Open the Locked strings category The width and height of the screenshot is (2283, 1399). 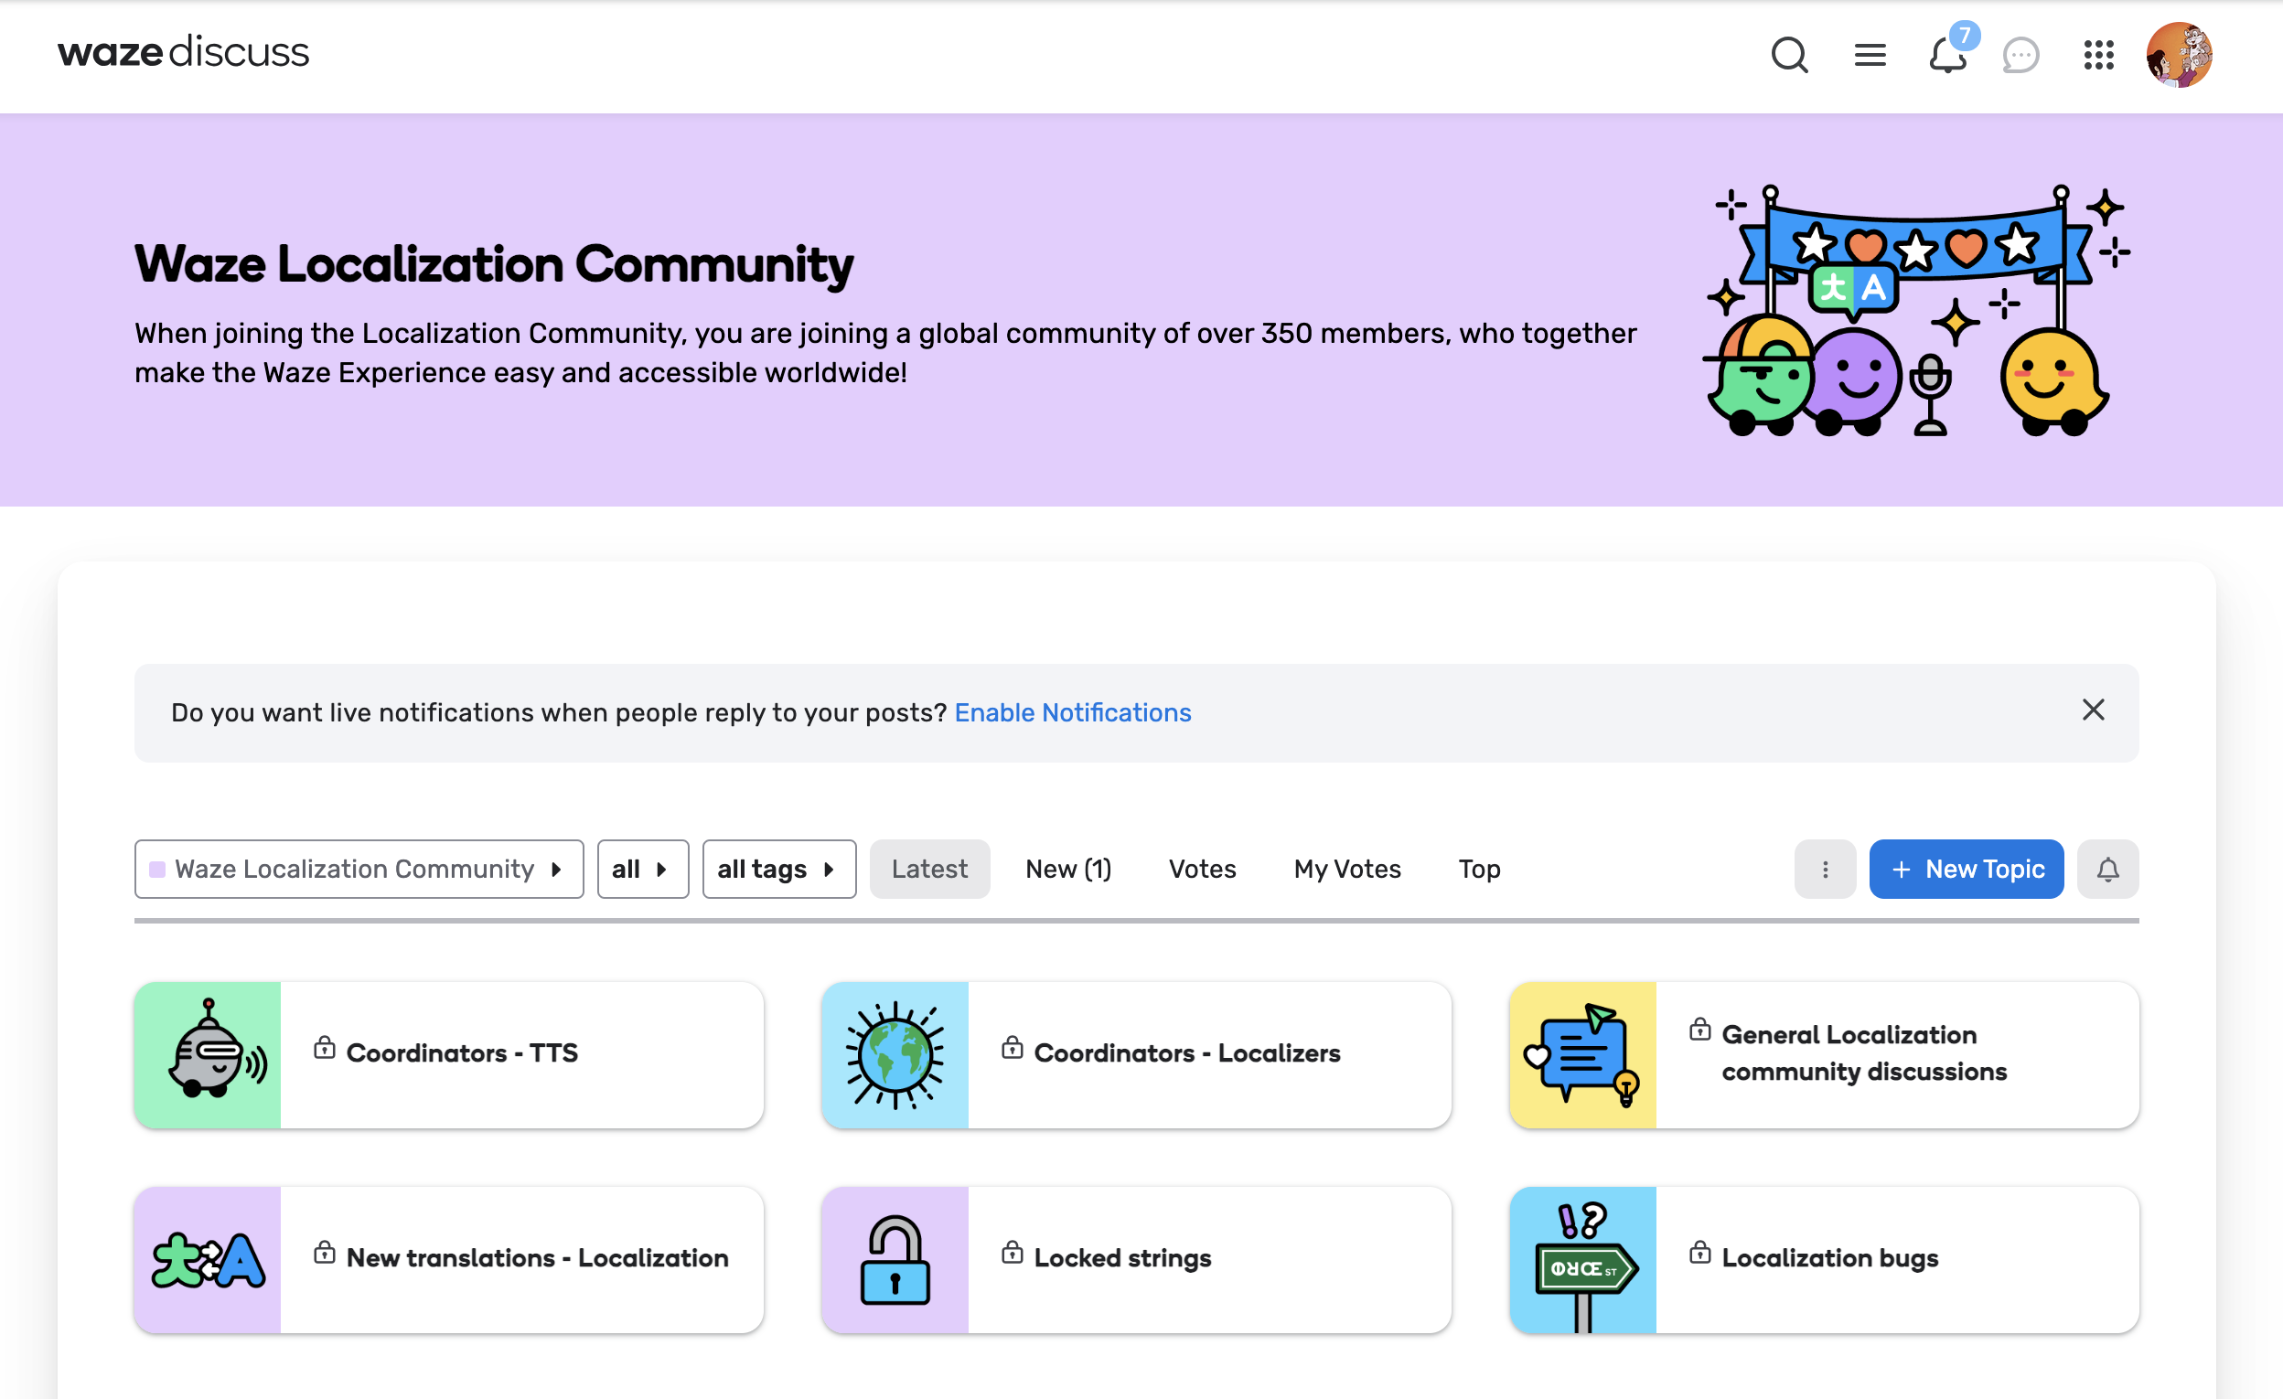[x=1122, y=1257]
